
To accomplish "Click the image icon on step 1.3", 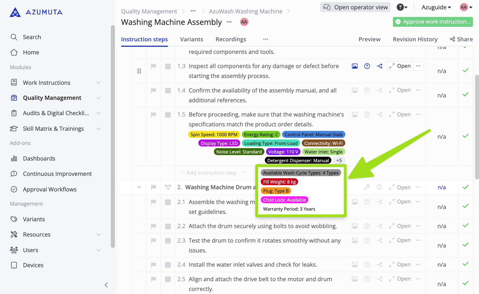I will tap(354, 66).
